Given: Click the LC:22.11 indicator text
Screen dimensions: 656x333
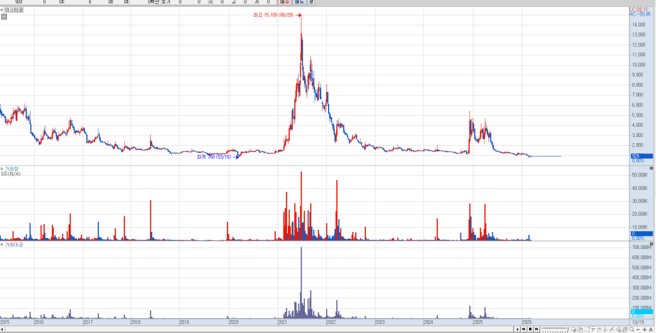Looking at the screenshot, I should [x=638, y=9].
